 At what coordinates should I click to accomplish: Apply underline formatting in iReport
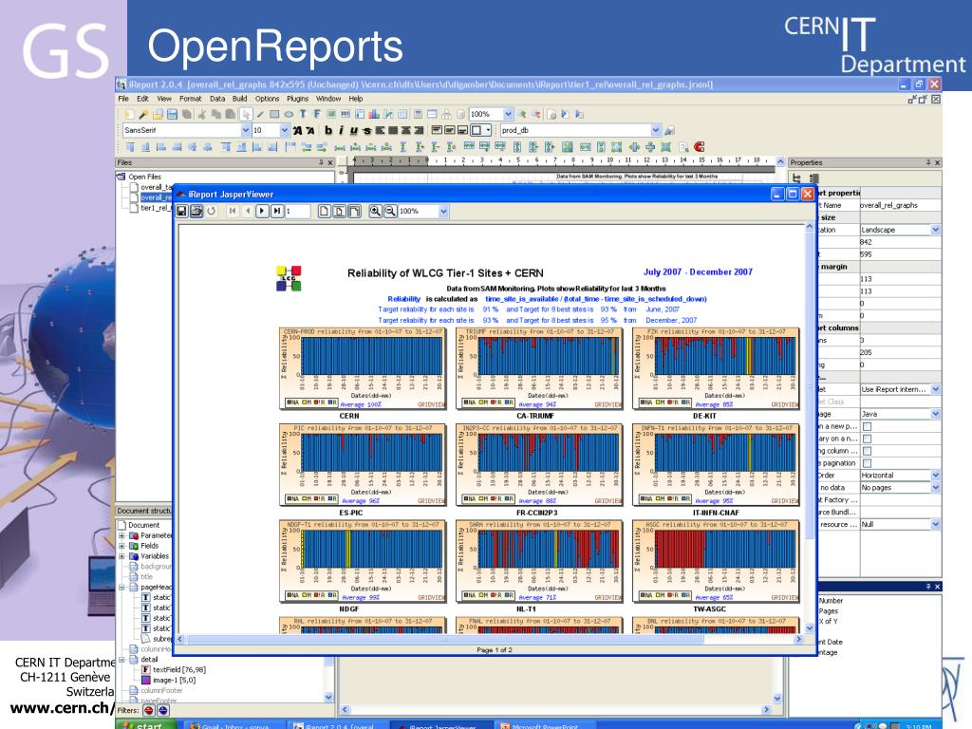point(353,130)
